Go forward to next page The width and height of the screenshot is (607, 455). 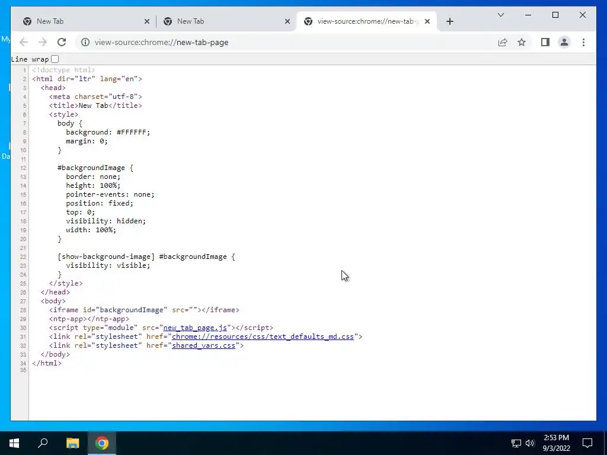(43, 42)
